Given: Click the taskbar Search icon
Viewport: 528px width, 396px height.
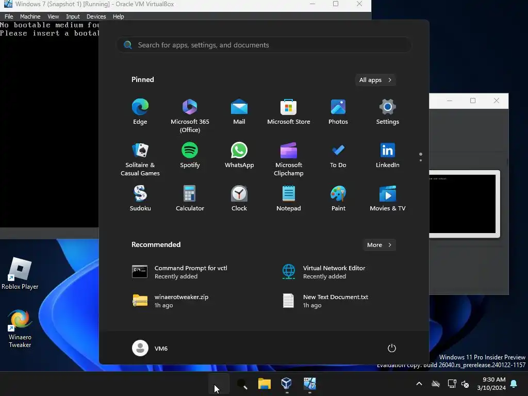Looking at the screenshot, I should click(242, 384).
